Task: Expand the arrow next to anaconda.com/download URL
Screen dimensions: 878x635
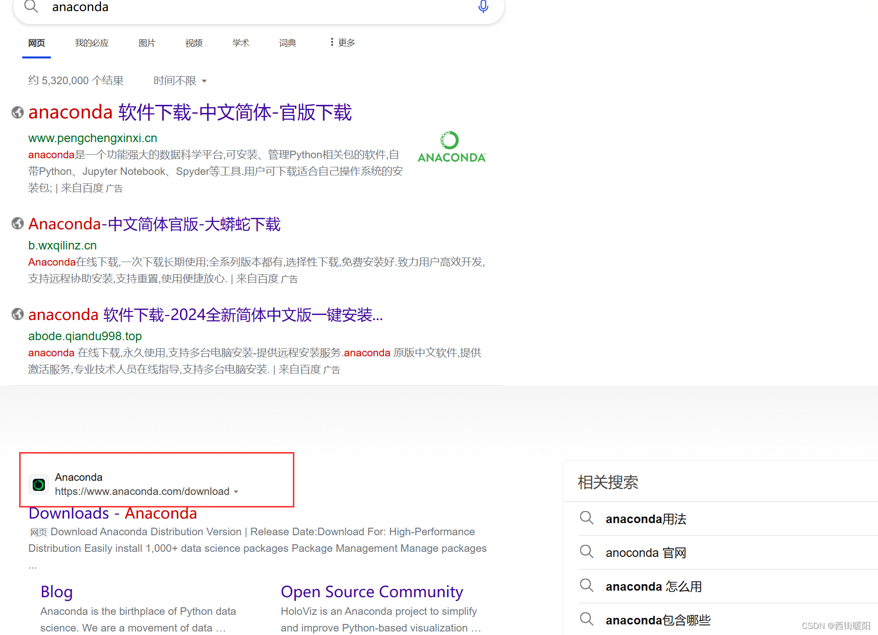Action: (x=236, y=492)
